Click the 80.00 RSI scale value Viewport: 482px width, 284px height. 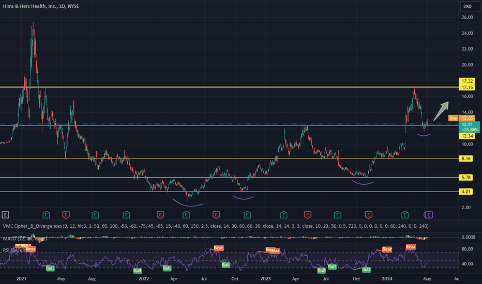click(x=467, y=249)
